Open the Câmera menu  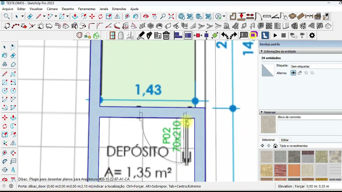[x=52, y=9]
